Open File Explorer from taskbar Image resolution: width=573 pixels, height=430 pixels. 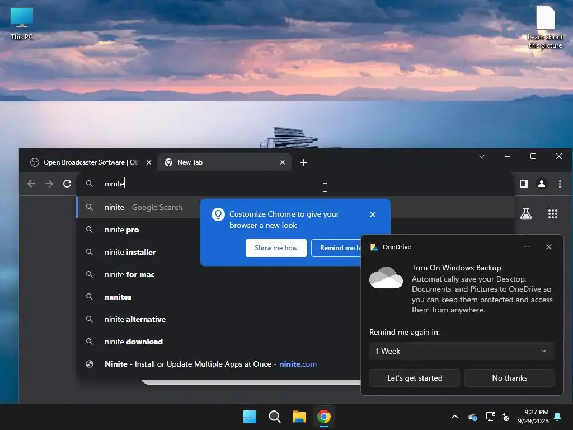[299, 417]
